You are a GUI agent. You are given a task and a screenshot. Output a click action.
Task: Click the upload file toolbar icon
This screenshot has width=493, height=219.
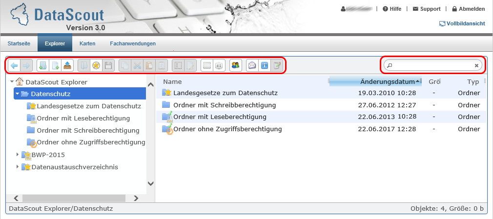coord(67,65)
